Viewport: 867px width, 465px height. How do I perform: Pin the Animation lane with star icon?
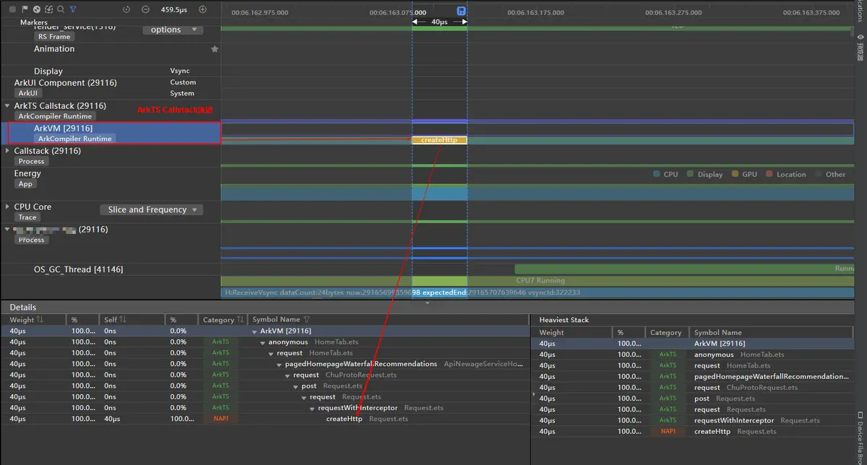click(x=215, y=49)
